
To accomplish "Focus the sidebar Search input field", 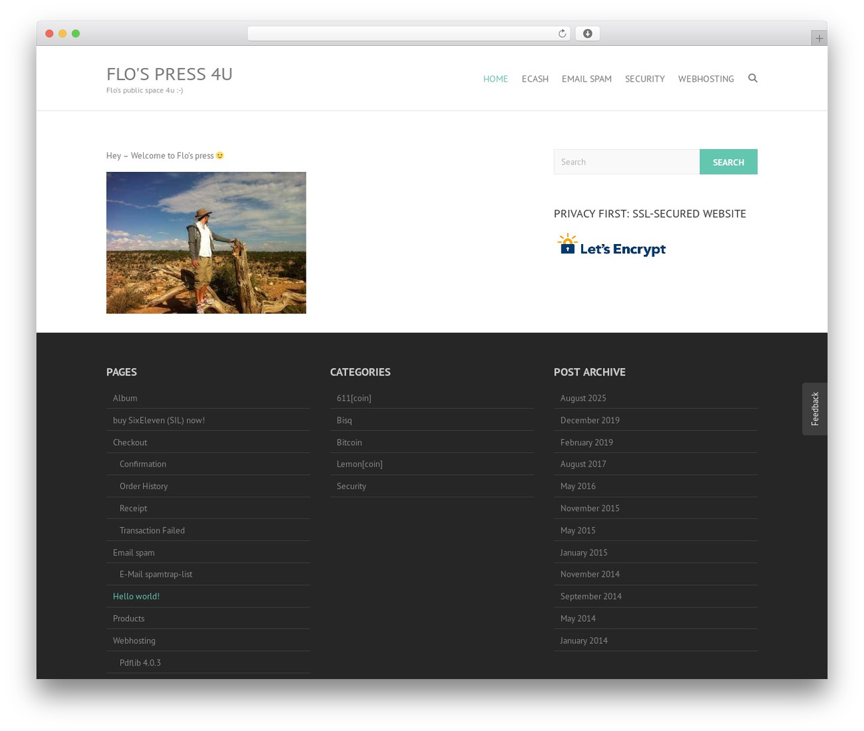I will point(626,162).
